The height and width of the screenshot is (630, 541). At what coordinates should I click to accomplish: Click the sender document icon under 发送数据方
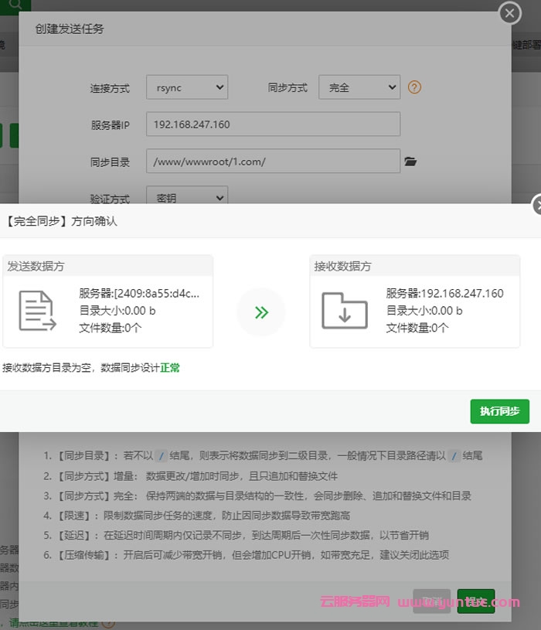tap(37, 312)
